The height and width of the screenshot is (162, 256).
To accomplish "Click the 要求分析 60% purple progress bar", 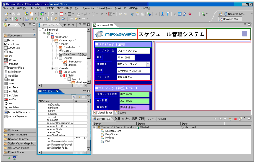I will 134,107.
